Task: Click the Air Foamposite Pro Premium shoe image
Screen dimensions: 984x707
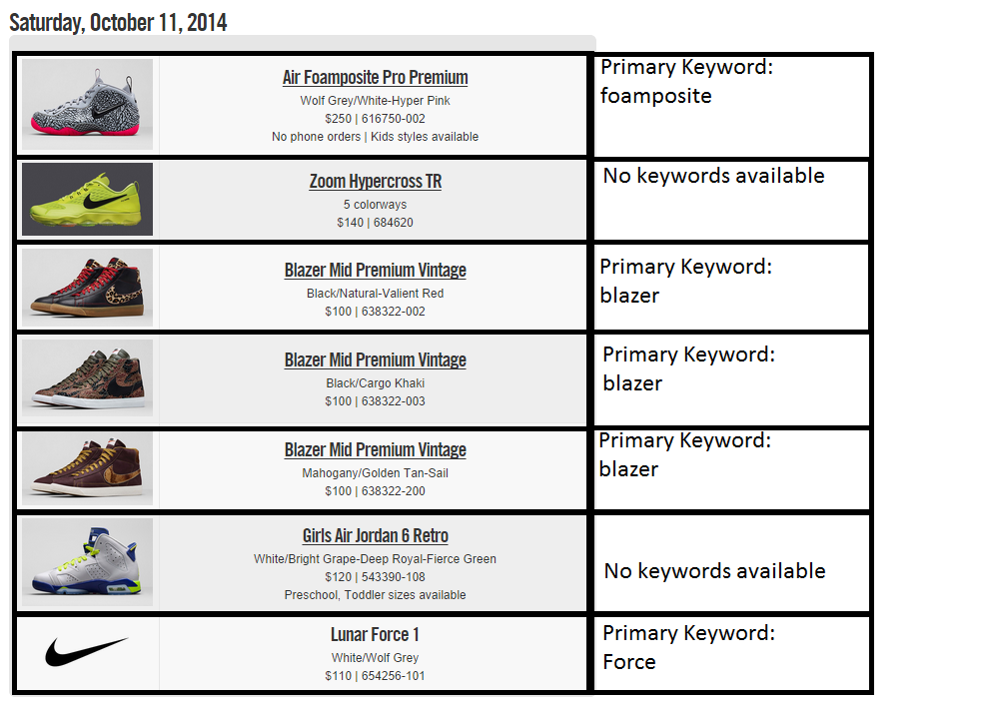Action: [87, 105]
